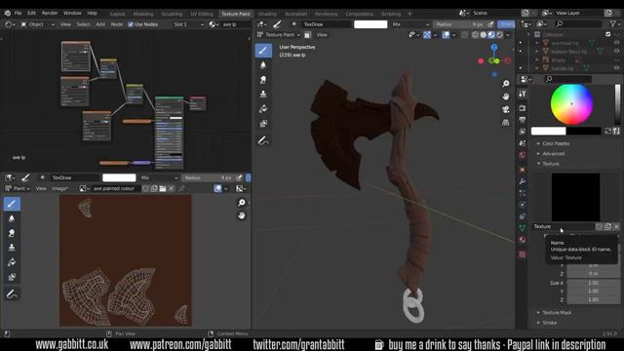Open the File menu
Screen dimensions: 624x351
(18, 13)
